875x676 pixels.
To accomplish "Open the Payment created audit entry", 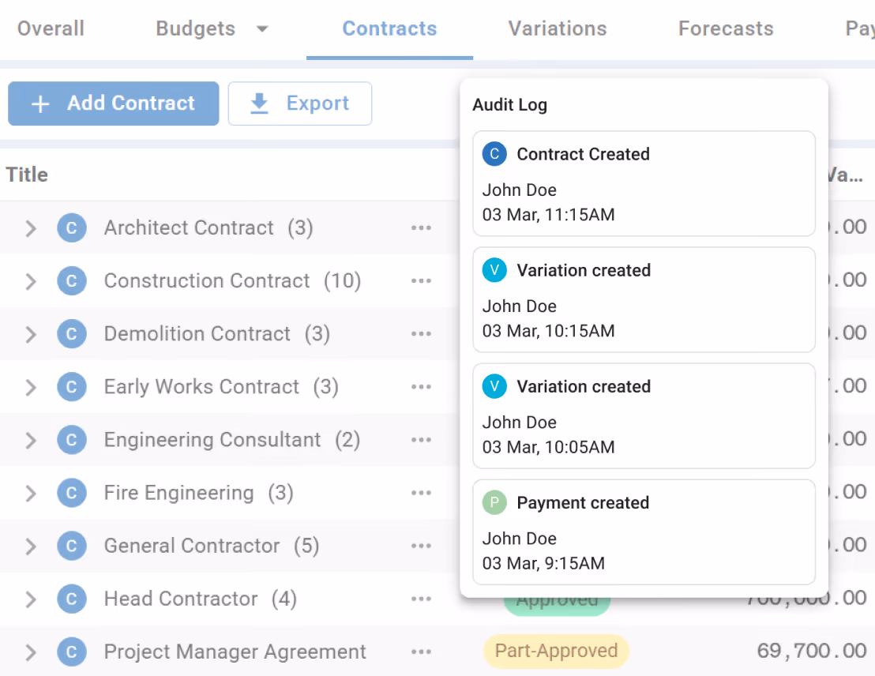I will [644, 532].
